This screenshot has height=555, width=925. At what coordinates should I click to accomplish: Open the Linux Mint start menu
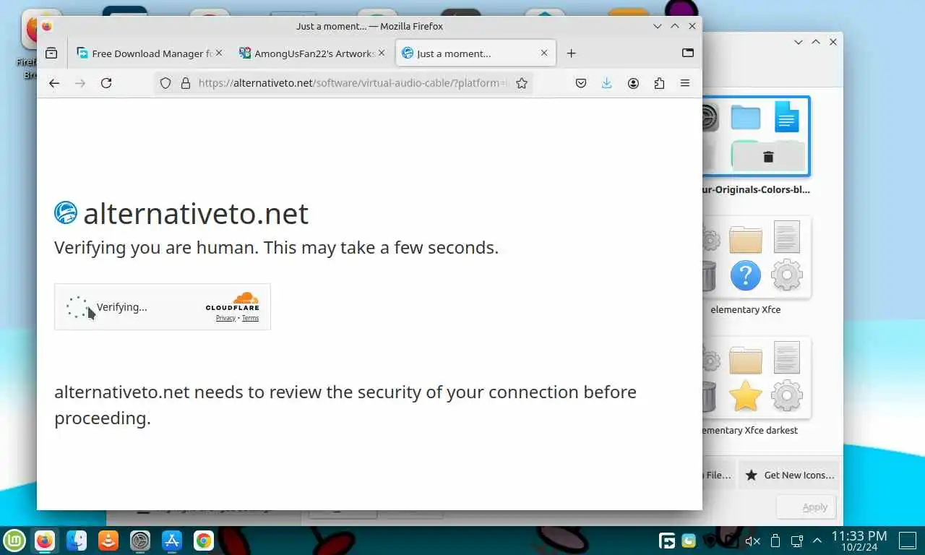[x=14, y=540]
